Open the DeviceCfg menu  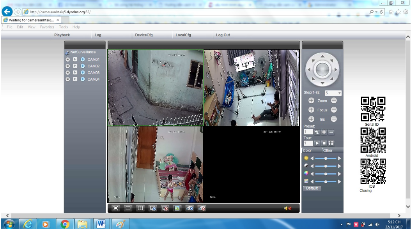click(x=144, y=35)
